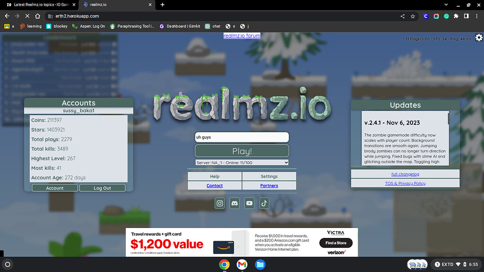Click the Log Out button
484x272 pixels.
(103, 188)
